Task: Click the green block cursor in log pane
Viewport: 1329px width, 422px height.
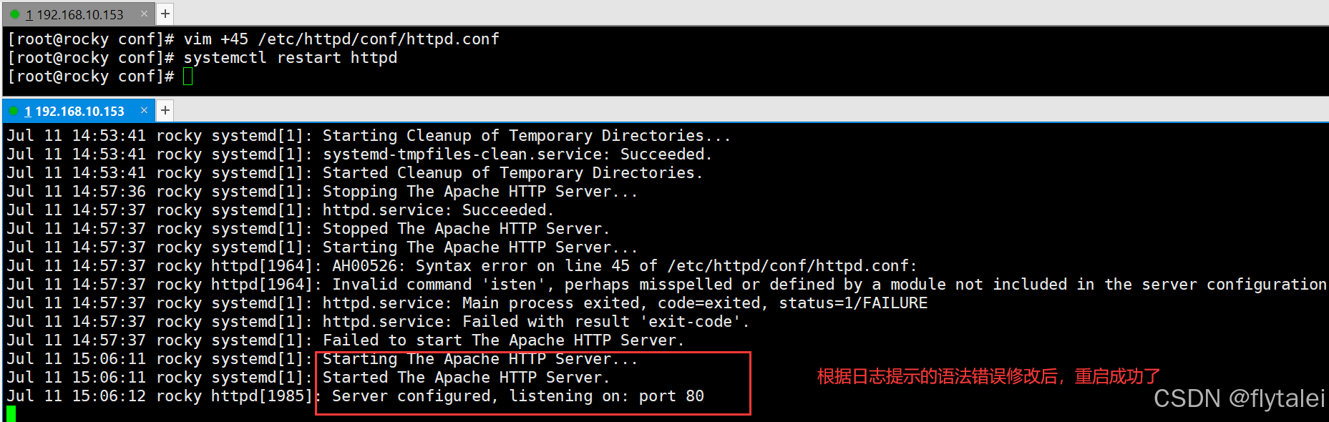Action: pos(11,413)
